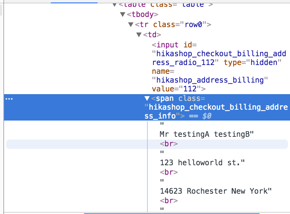Click the type="hidden" attribute
Image resolution: width=290 pixels, height=214 pixels.
[x=252, y=62]
